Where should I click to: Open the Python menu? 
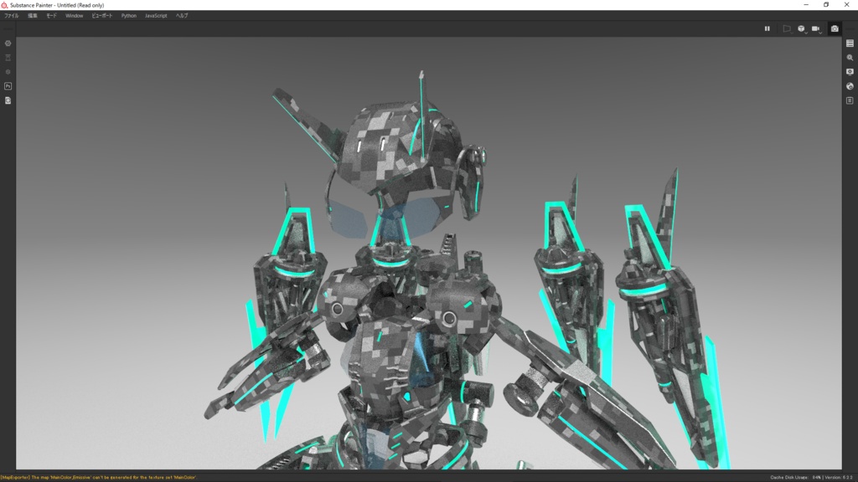click(x=128, y=15)
